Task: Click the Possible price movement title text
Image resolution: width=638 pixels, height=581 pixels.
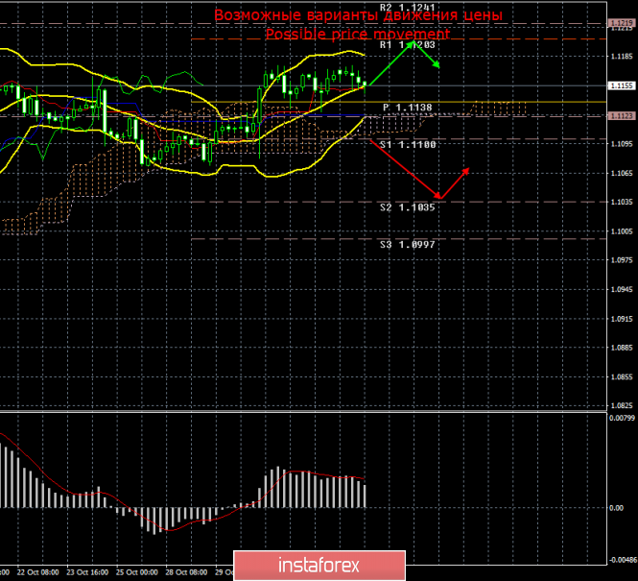Action: [358, 34]
